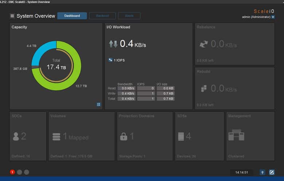Click the third gray alert indicator
This screenshot has width=284, height=181.
(x=27, y=172)
